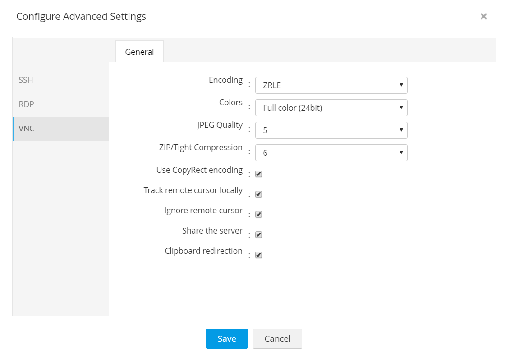Disable Ignore remote cursor option
Screen dimensions: 510x360
click(259, 215)
